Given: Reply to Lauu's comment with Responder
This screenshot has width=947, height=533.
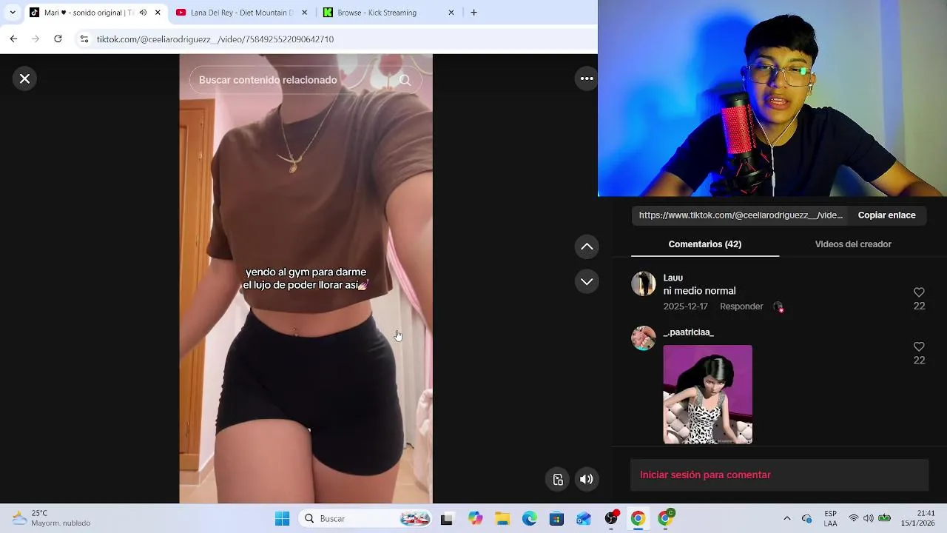Looking at the screenshot, I should coord(741,306).
